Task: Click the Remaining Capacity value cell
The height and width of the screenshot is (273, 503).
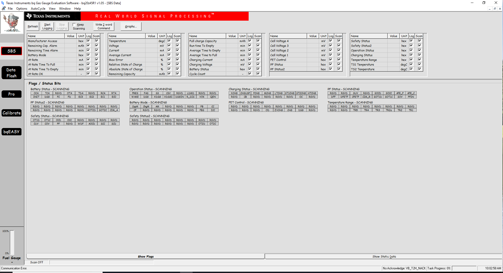Action: click(151, 74)
